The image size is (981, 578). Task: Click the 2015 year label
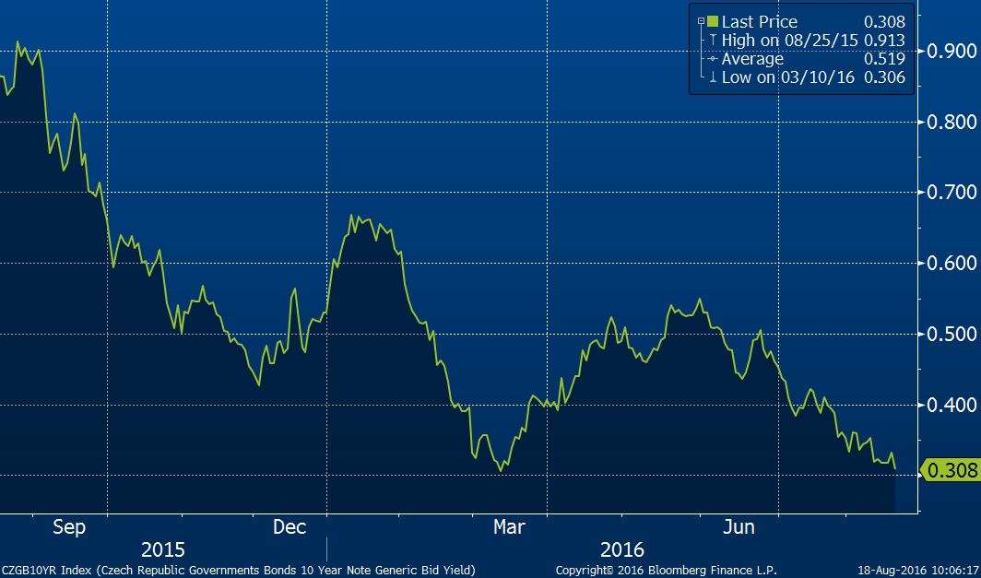coord(163,550)
